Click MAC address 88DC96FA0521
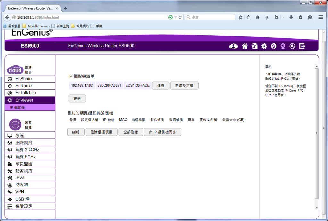This screenshot has height=221, width=328. (x=109, y=85)
